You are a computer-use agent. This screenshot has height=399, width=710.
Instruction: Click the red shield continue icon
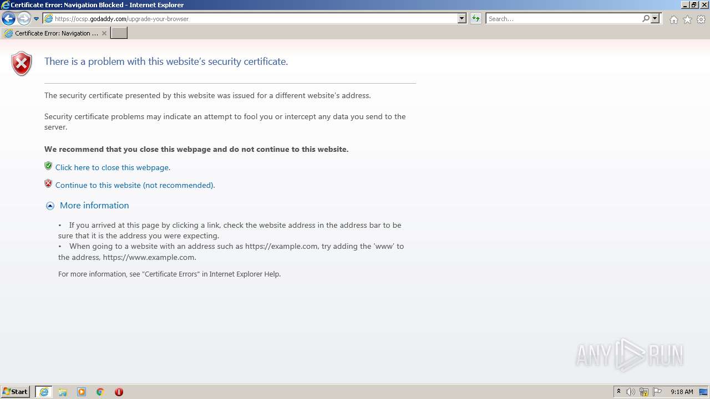coord(48,184)
